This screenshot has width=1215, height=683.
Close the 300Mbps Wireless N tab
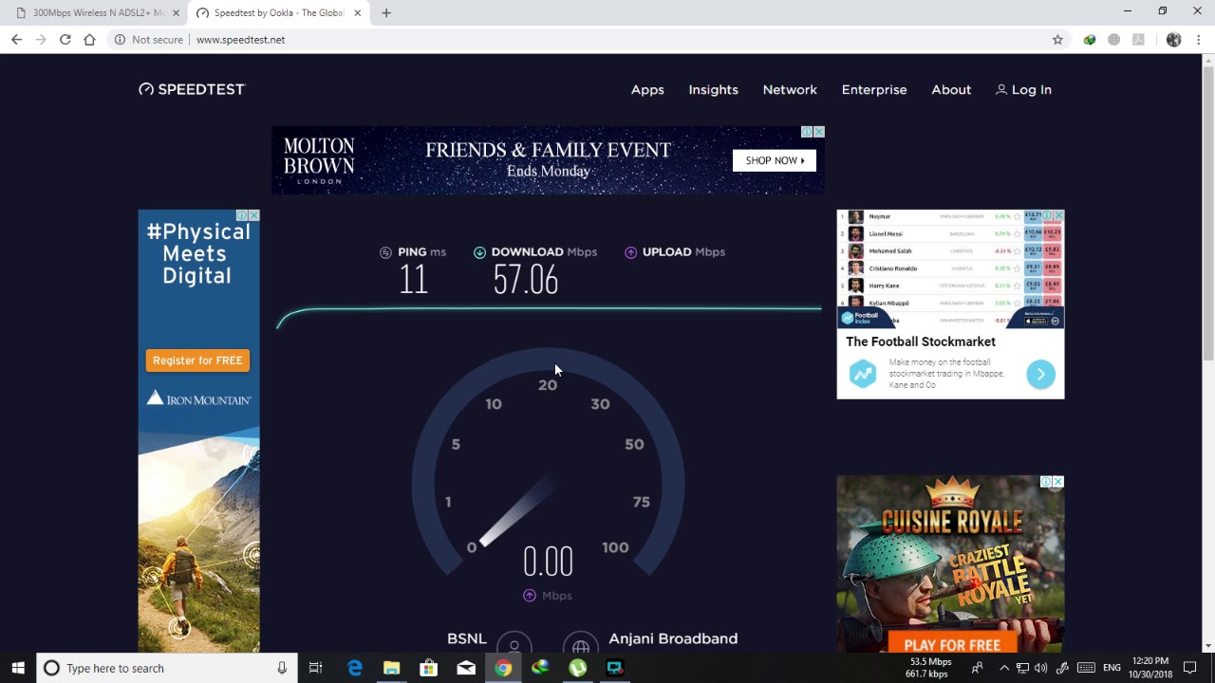coord(176,13)
